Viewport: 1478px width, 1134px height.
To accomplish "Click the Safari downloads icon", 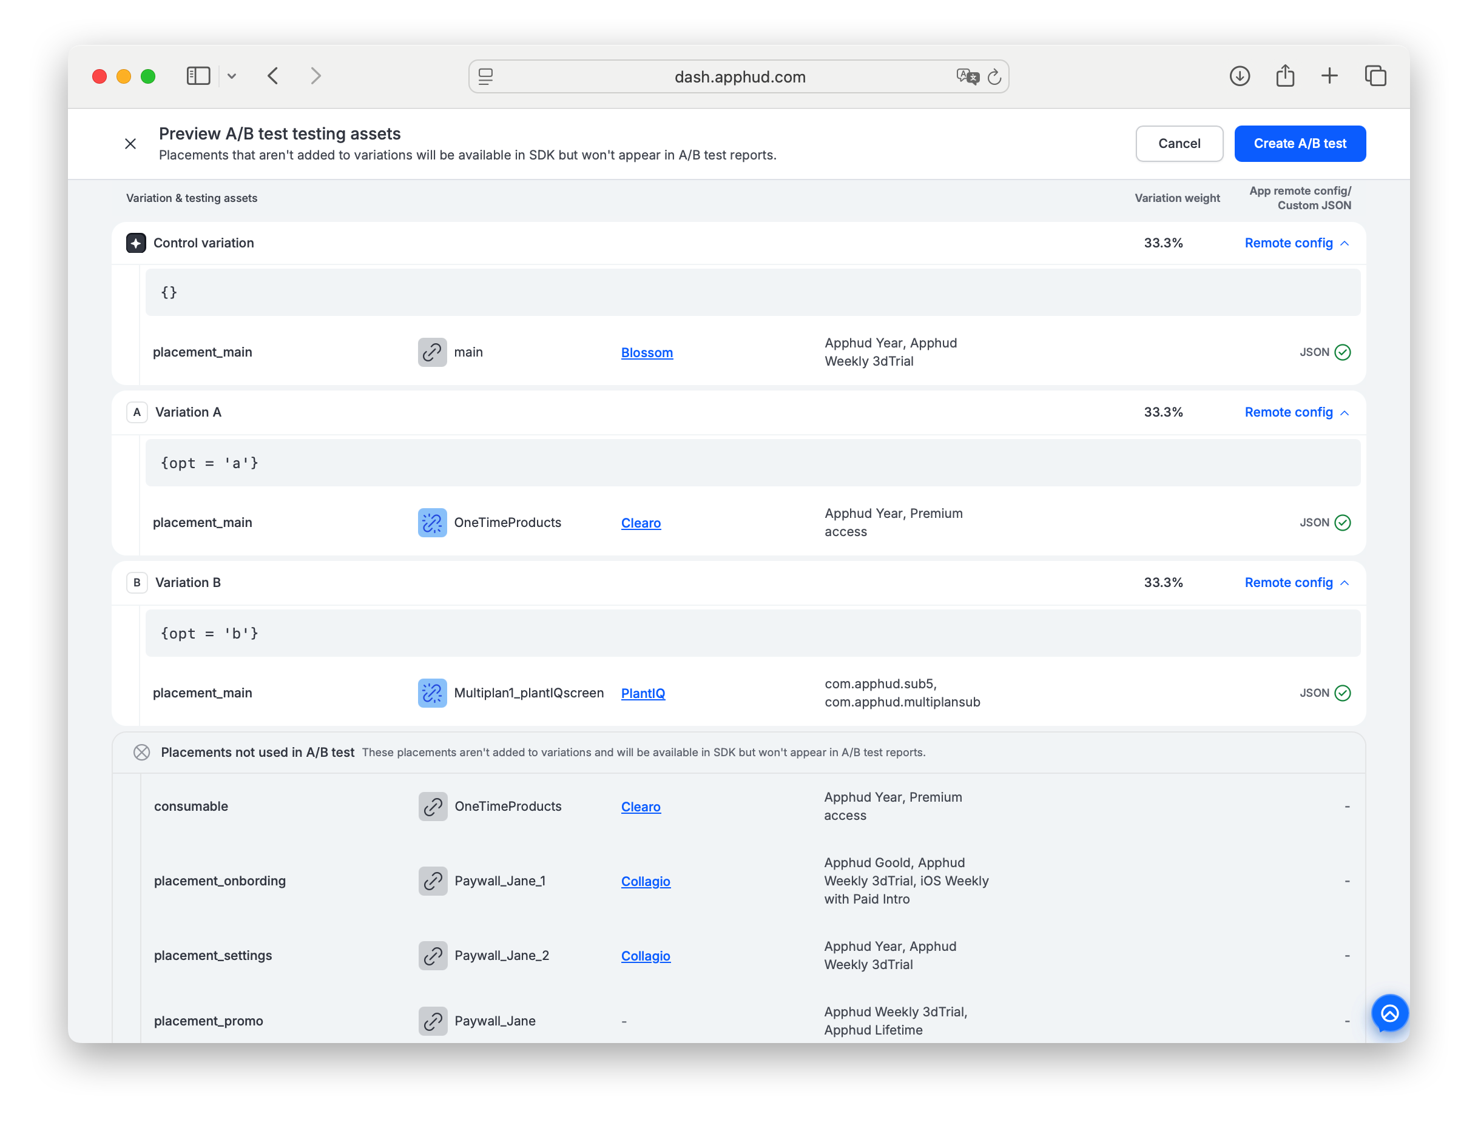I will [1240, 76].
